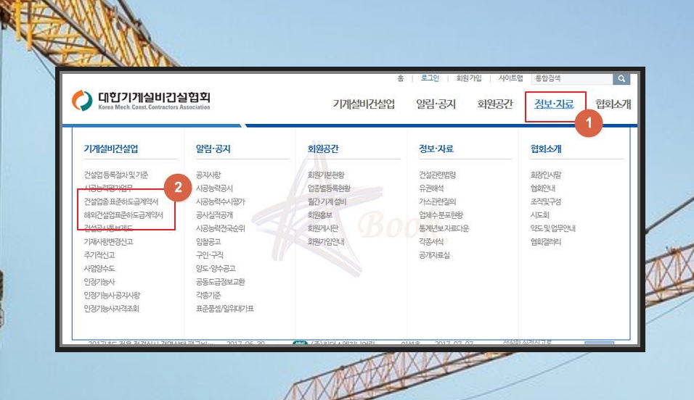Open 기계설비건설업 in the top navigation bar
Viewport: 694px width, 400px height.
[x=364, y=104]
